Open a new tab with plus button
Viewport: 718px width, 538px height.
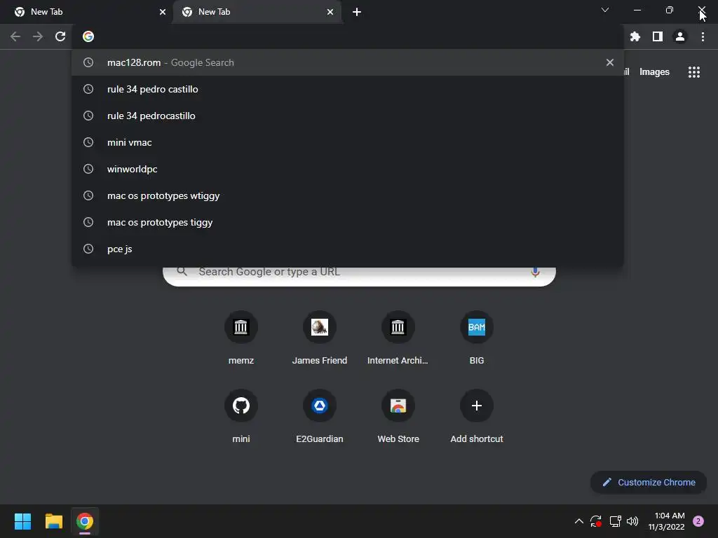click(357, 12)
